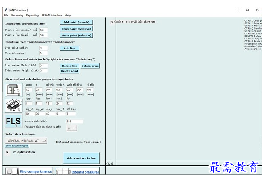Click the (Internal, pressure from comp.) label
262x181 pixels.
point(78,142)
